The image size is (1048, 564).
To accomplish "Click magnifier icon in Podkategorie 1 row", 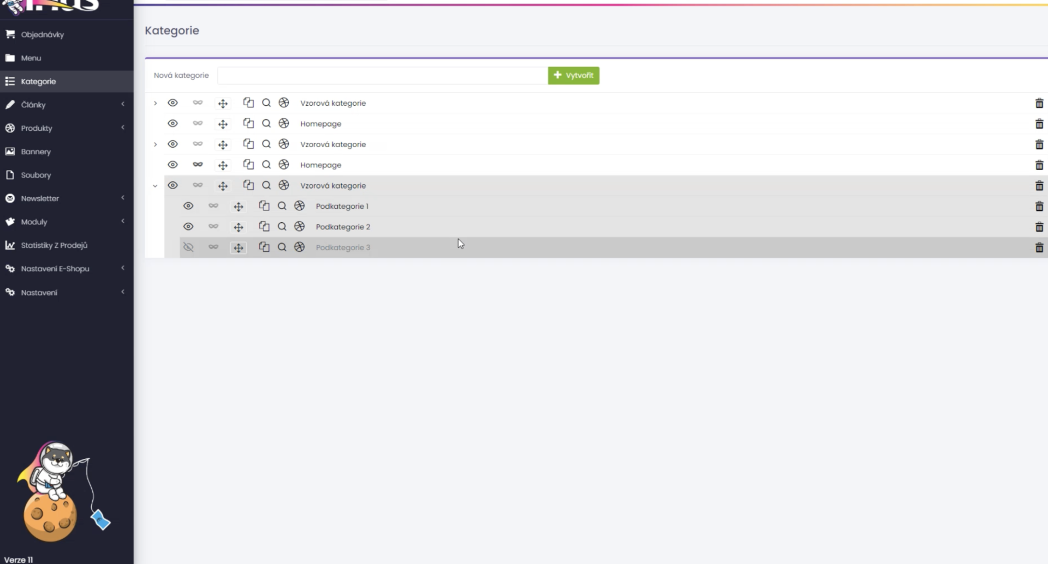I will point(282,206).
